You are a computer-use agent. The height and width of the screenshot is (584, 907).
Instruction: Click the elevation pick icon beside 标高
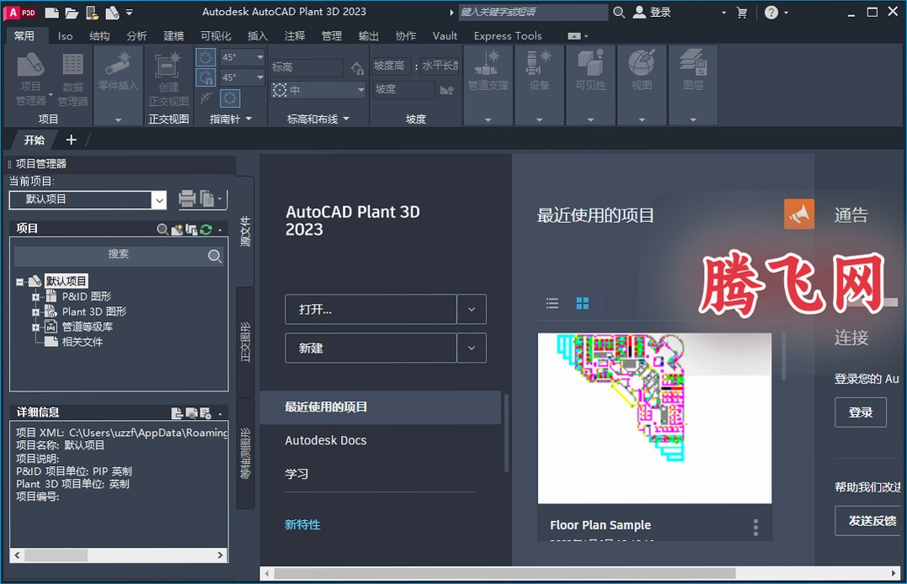point(357,69)
